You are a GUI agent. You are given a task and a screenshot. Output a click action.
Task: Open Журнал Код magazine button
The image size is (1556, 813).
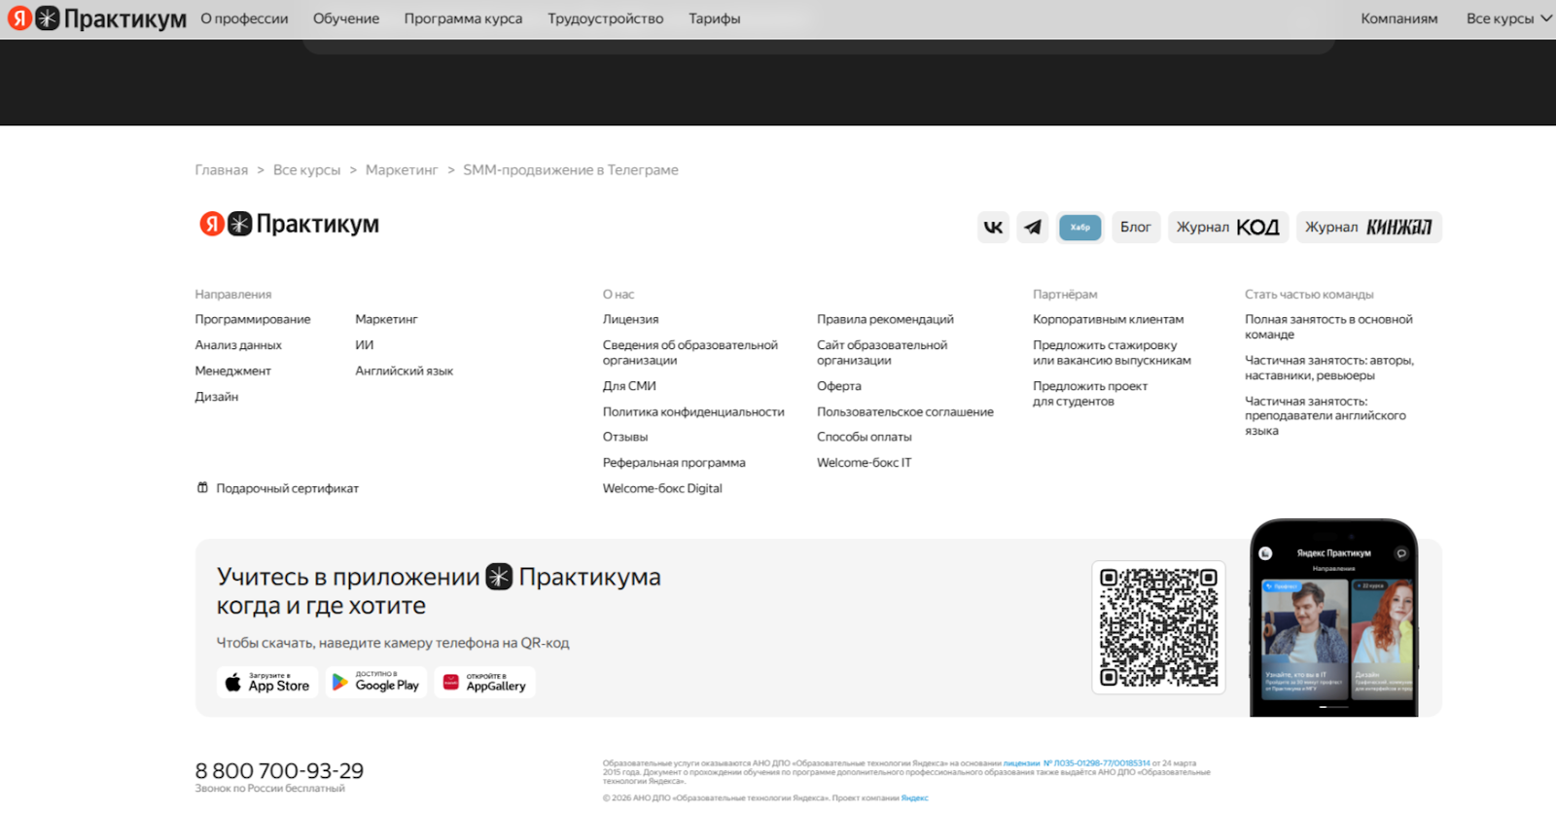(1227, 228)
